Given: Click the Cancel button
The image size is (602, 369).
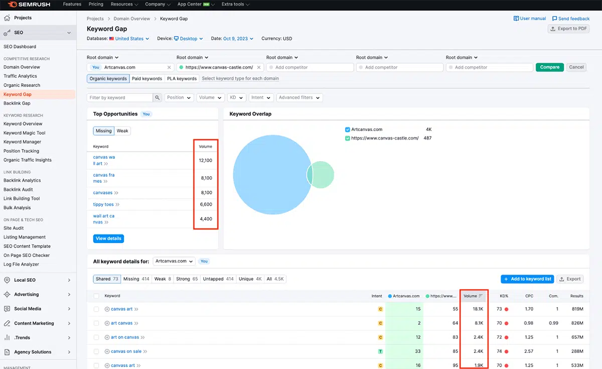Looking at the screenshot, I should click(x=576, y=67).
